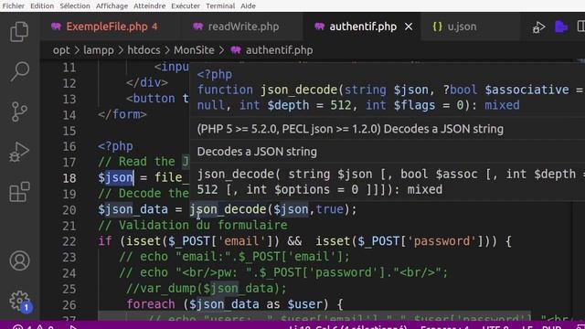Click 'lampp' in the breadcrumb path
The height and width of the screenshot is (329, 585).
(x=99, y=50)
